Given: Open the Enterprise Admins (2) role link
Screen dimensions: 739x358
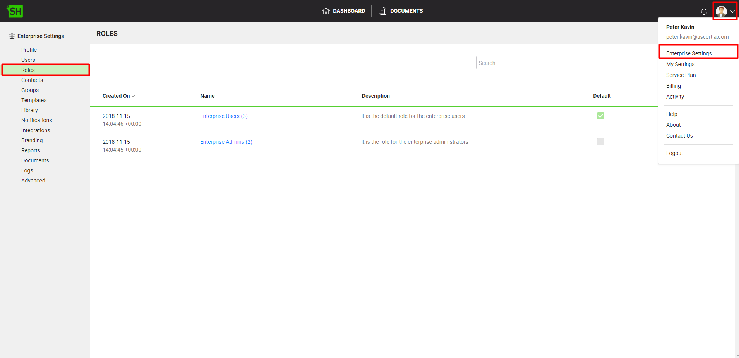Looking at the screenshot, I should [x=226, y=142].
